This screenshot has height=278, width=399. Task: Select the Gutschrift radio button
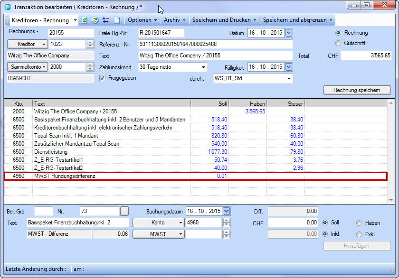[x=338, y=43]
